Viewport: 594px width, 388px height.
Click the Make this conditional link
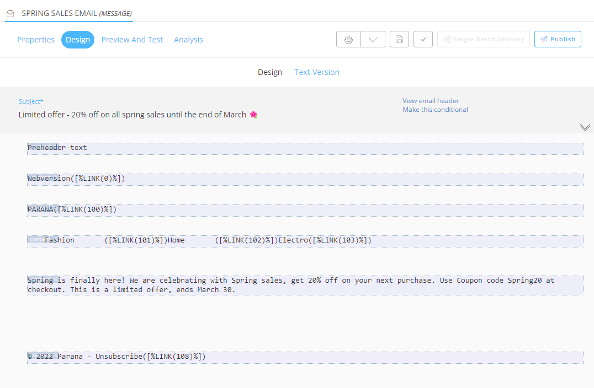pos(435,110)
